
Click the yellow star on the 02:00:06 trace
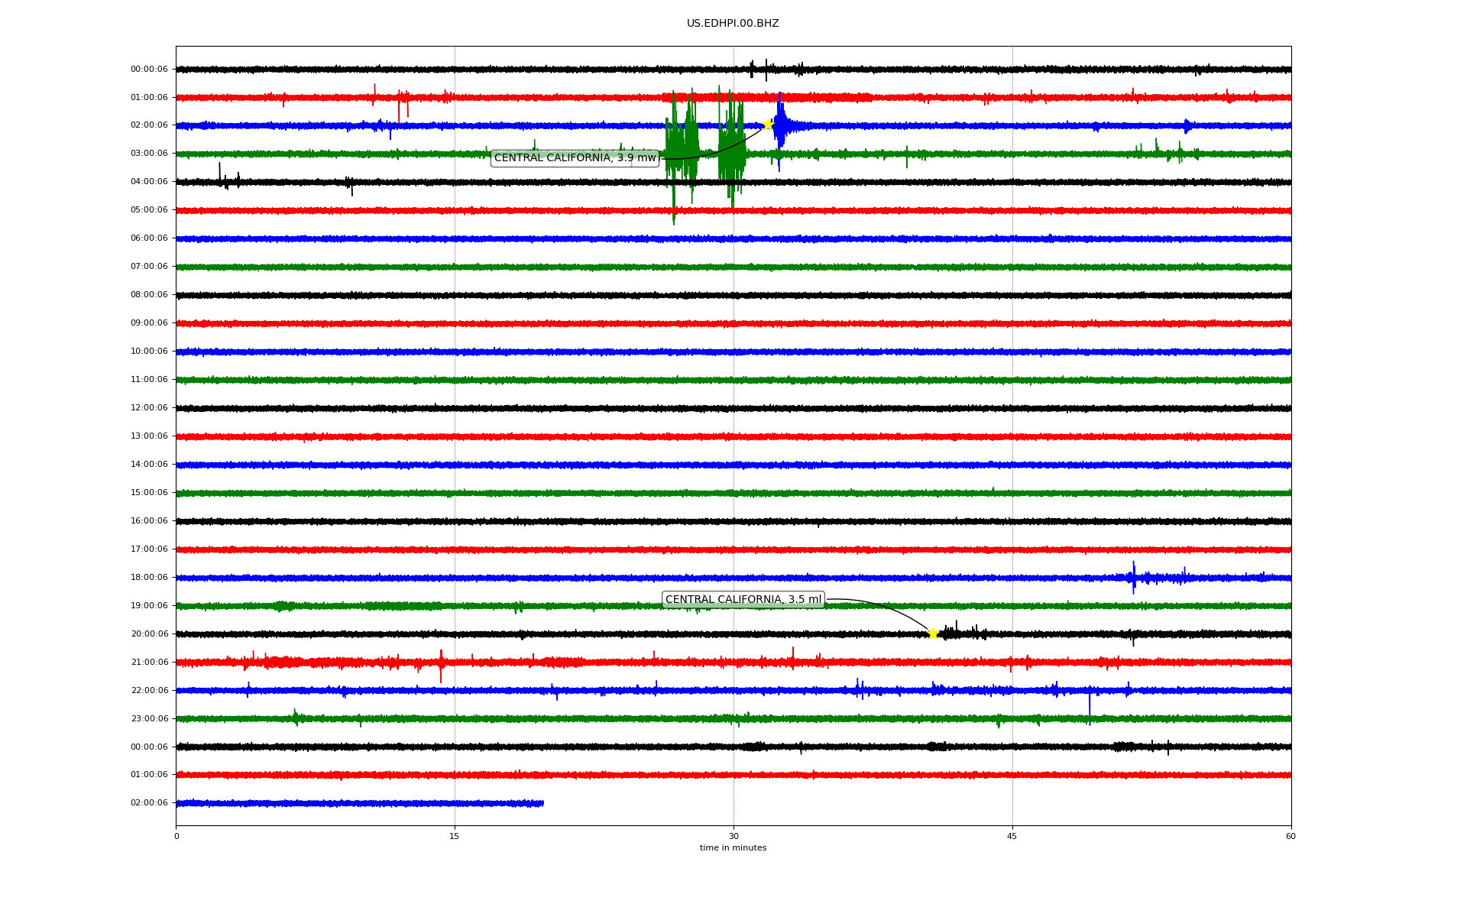tap(768, 125)
